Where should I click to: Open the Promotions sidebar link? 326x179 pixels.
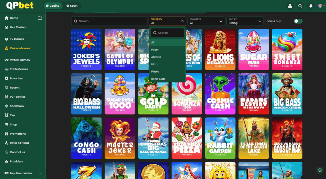(x=18, y=134)
